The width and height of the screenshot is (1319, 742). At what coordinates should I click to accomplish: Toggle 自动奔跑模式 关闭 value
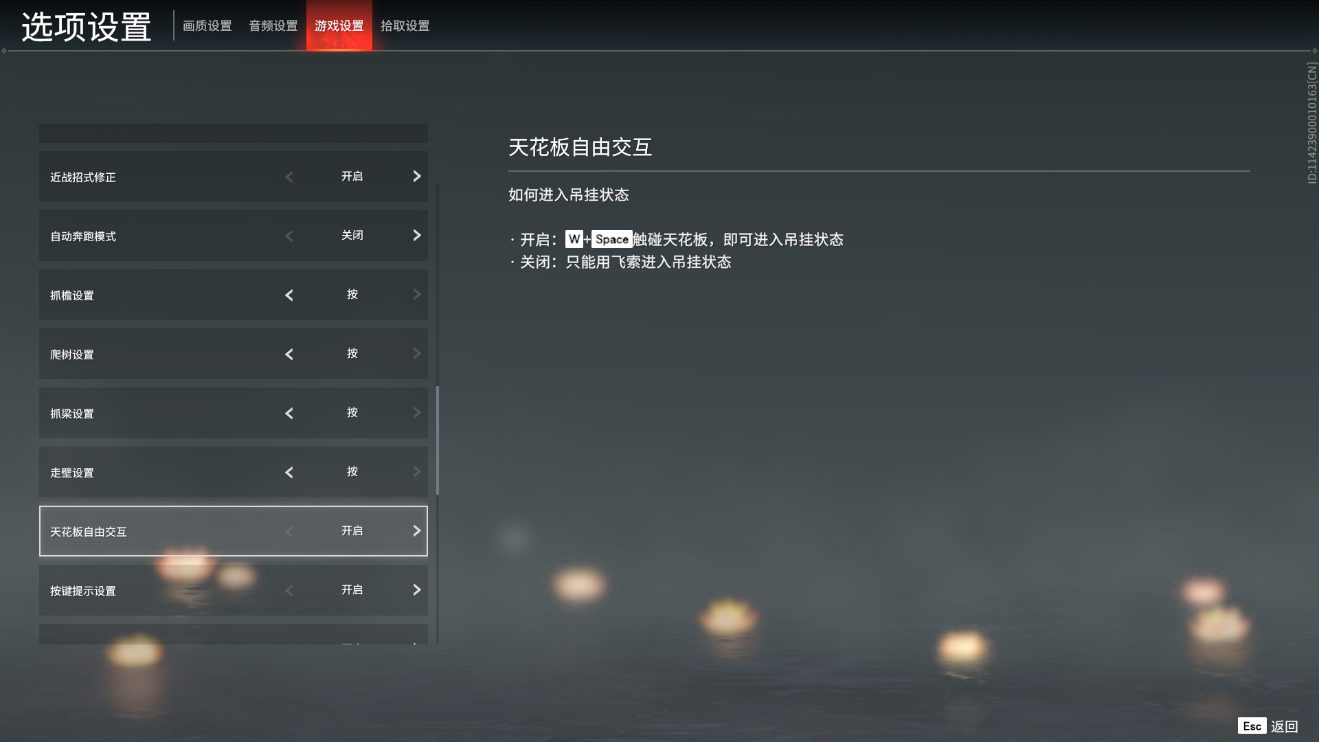[x=352, y=236]
